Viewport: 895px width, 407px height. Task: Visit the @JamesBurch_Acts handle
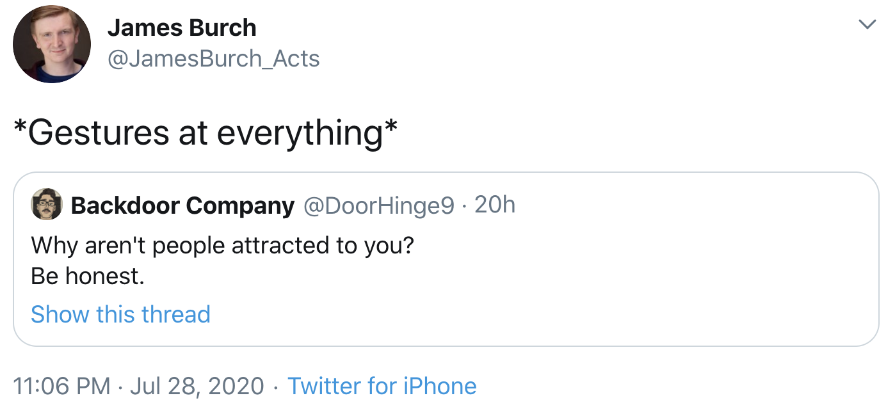point(213,59)
